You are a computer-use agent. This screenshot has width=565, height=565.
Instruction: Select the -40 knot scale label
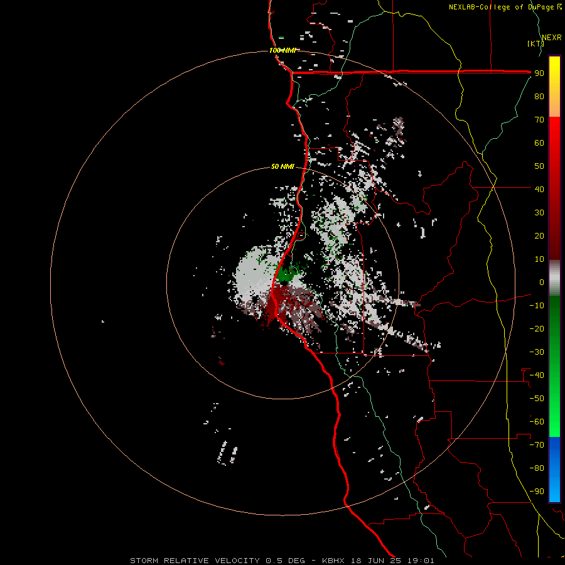click(537, 375)
